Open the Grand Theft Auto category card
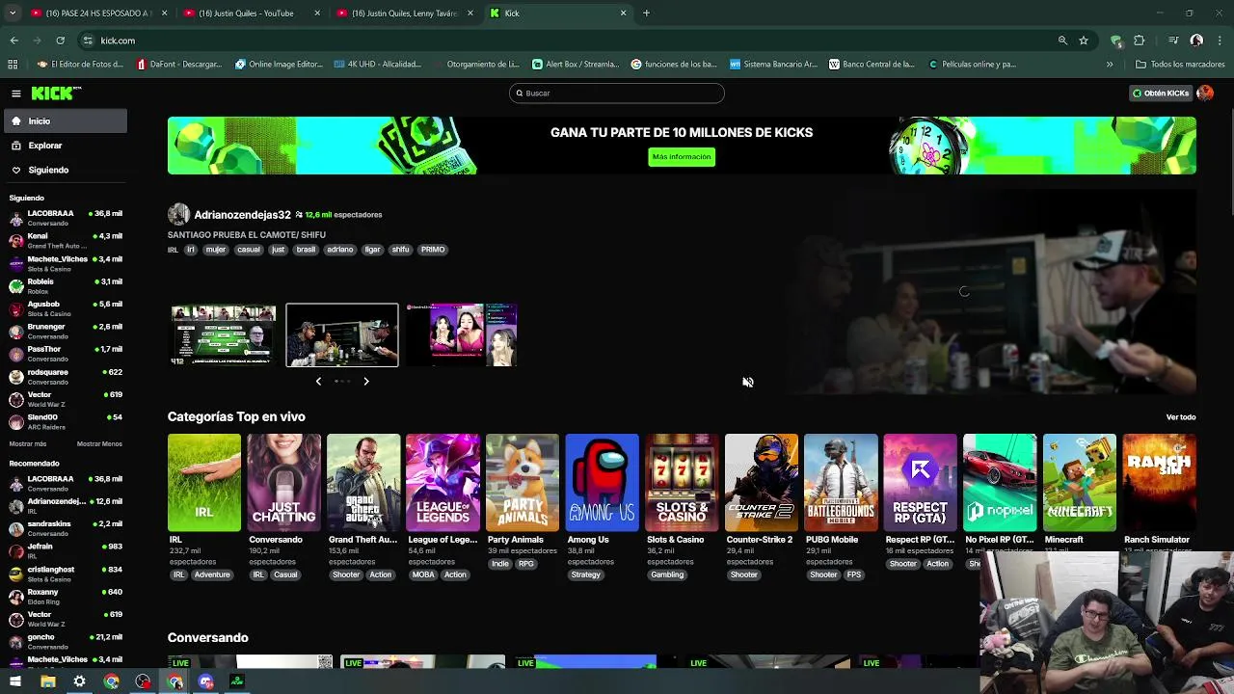Viewport: 1234px width, 694px height. [363, 483]
